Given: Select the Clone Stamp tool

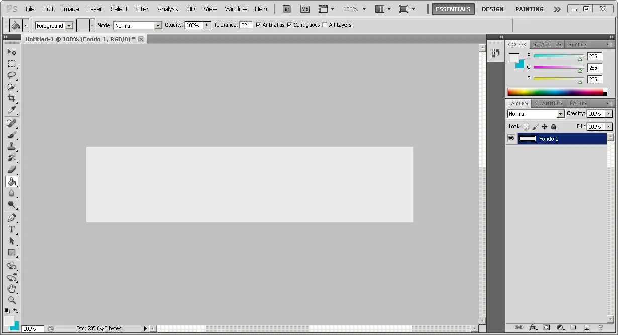Looking at the screenshot, I should click(x=12, y=146).
